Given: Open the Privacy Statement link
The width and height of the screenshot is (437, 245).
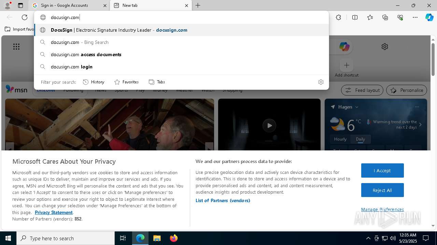Looking at the screenshot, I should 54,212.
